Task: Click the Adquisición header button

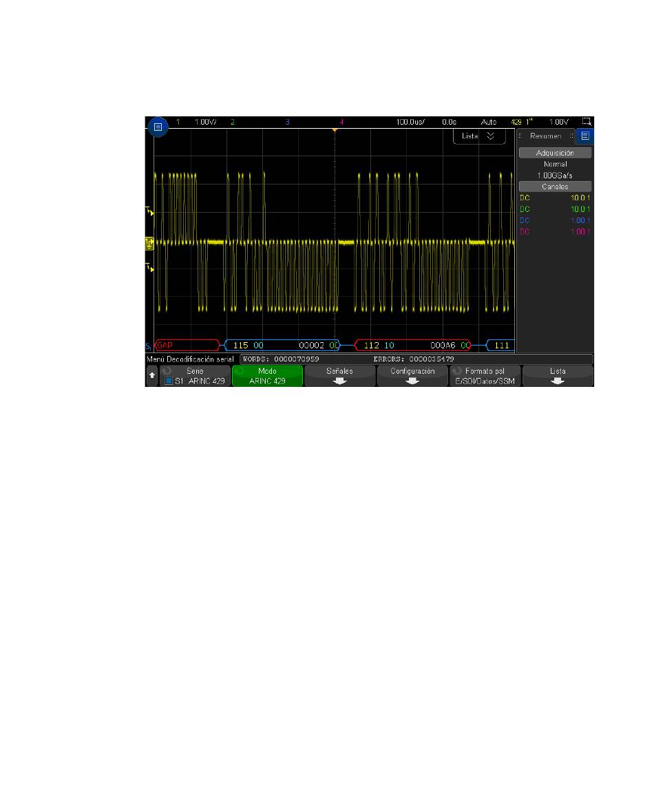Action: 555,153
